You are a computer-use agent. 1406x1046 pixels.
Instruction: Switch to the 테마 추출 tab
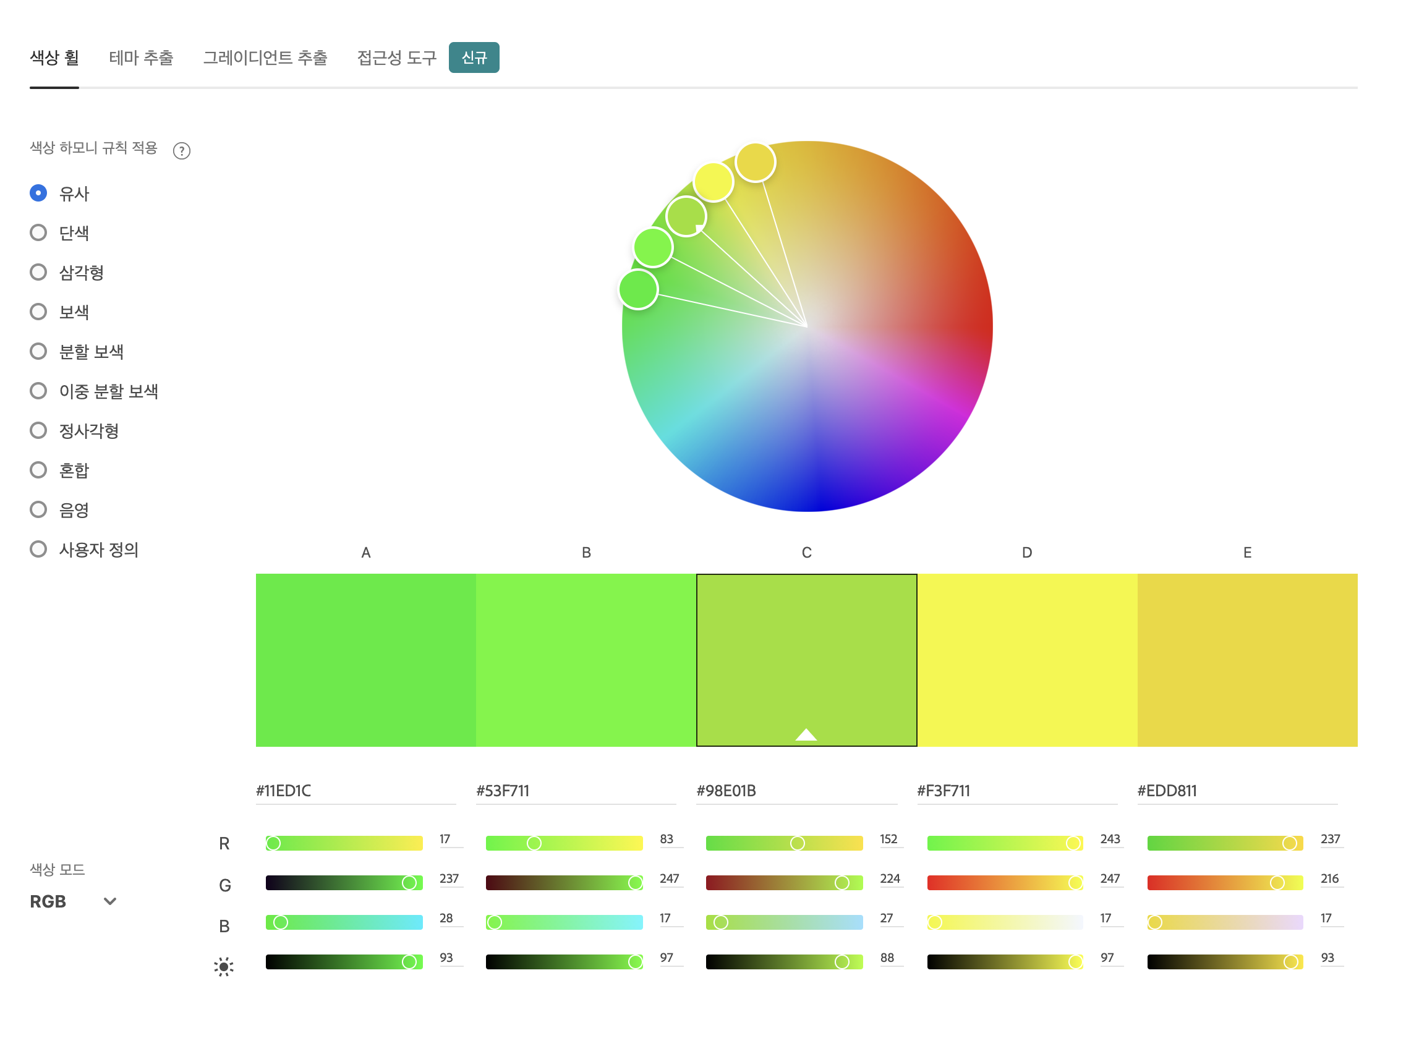(140, 57)
